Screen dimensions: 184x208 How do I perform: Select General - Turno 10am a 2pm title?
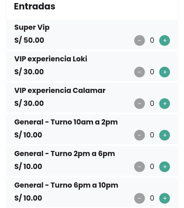pyautogui.click(x=66, y=122)
